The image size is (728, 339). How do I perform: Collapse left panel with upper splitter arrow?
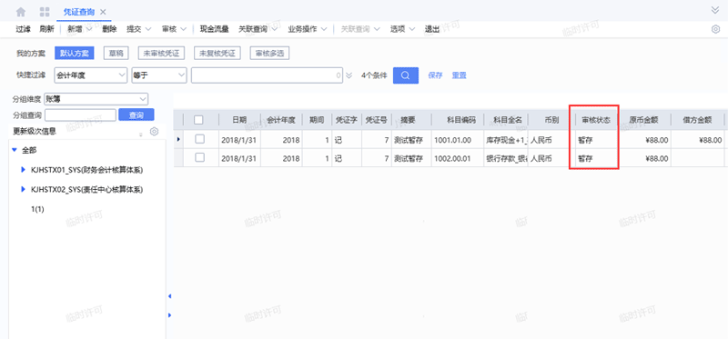169,296
